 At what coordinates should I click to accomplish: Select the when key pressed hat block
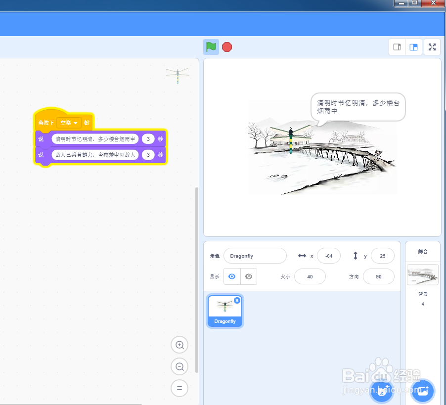(46, 123)
